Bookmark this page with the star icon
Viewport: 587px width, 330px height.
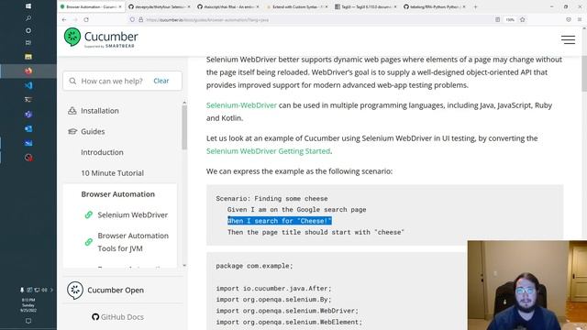pos(522,19)
